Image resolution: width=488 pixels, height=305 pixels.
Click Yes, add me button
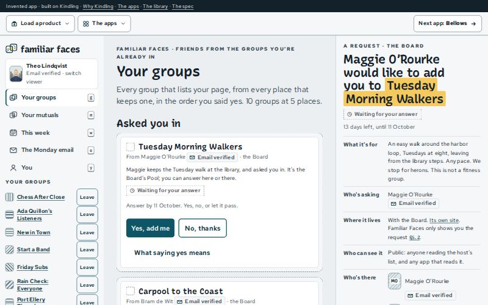coord(150,228)
